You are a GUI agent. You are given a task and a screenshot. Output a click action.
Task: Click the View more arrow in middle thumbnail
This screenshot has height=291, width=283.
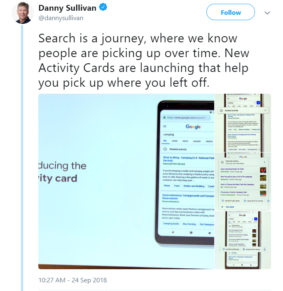click(x=223, y=207)
